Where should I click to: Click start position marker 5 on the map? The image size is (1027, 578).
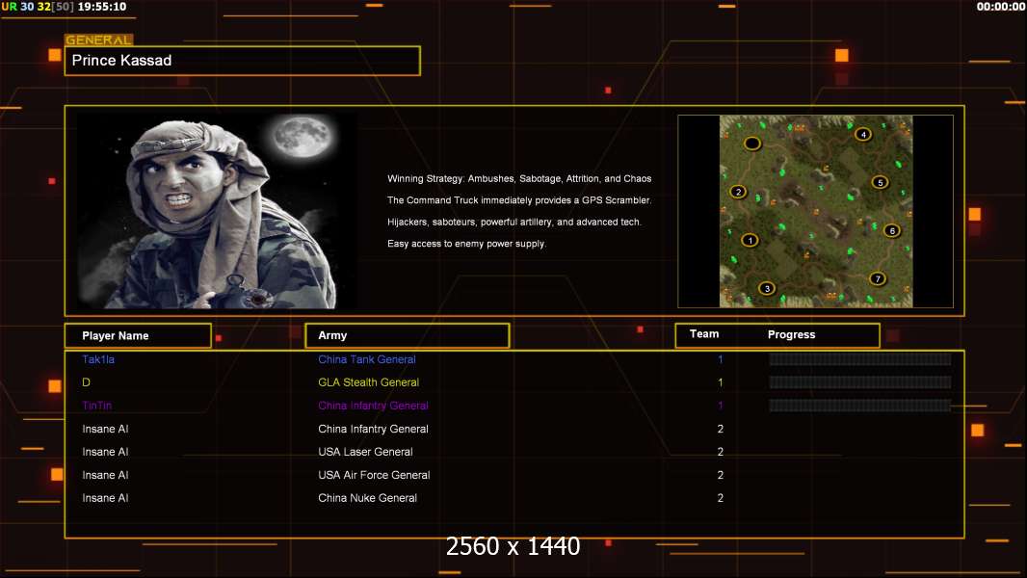pos(880,183)
